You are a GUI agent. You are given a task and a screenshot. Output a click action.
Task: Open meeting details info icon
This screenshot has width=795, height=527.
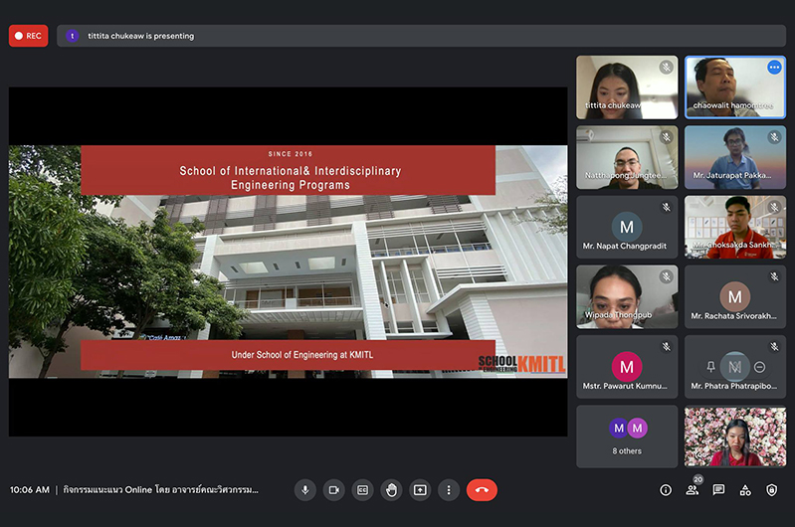(666, 490)
